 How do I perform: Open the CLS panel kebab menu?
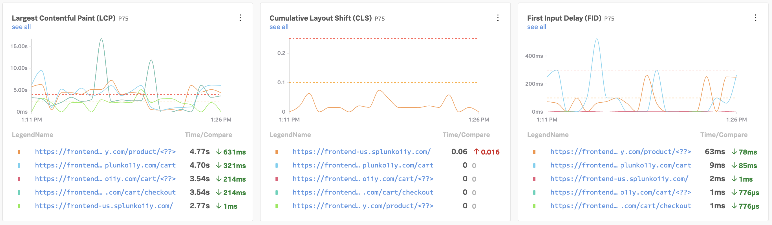[498, 18]
